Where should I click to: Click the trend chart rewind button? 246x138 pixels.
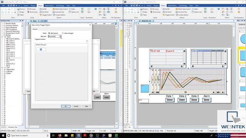click(157, 92)
